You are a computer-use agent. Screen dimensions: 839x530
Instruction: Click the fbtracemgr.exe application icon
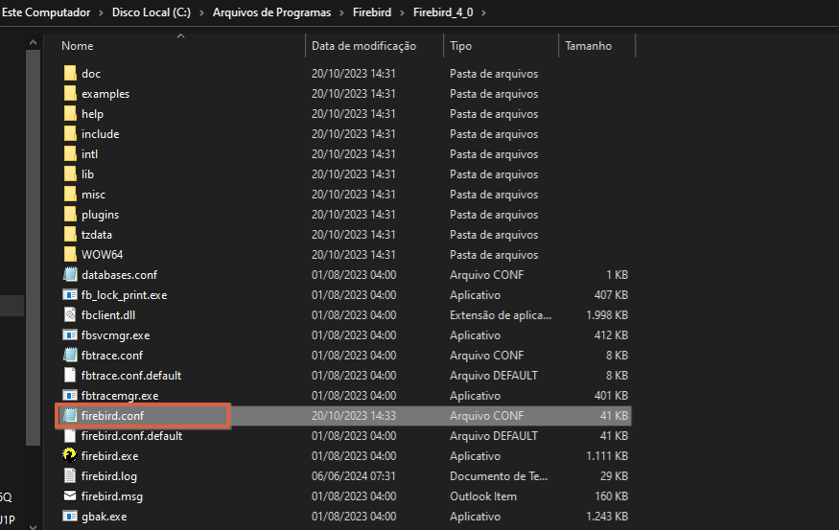click(x=70, y=396)
